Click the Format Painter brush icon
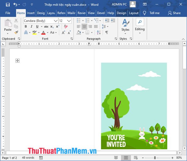Viewport: 187px width, 161px height. [x=16, y=32]
